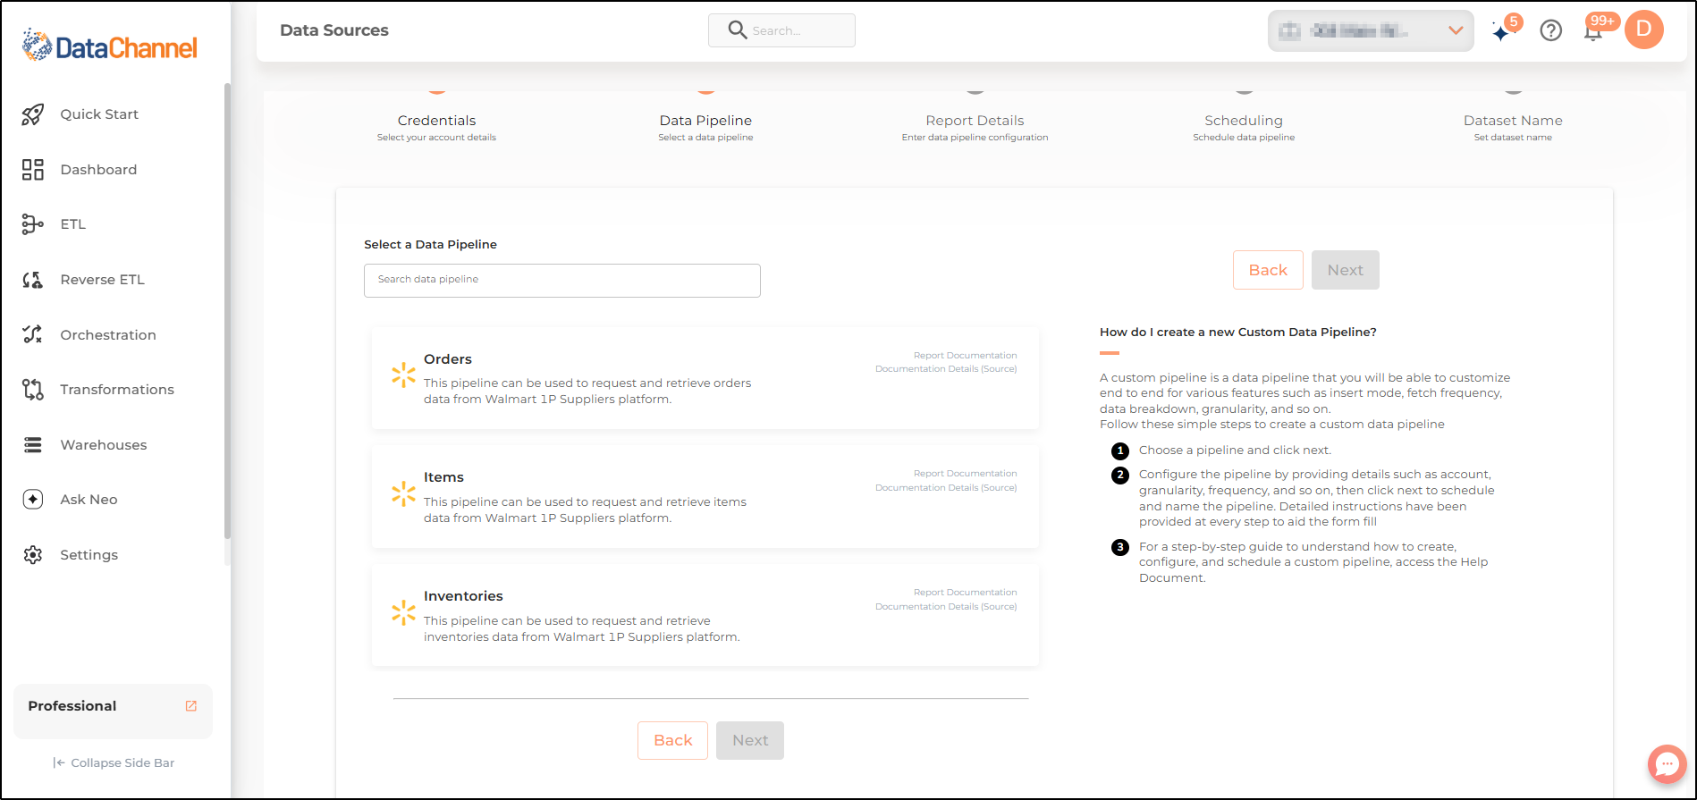This screenshot has width=1697, height=800.
Task: Open Quick Start rocket icon
Action: pyautogui.click(x=33, y=114)
